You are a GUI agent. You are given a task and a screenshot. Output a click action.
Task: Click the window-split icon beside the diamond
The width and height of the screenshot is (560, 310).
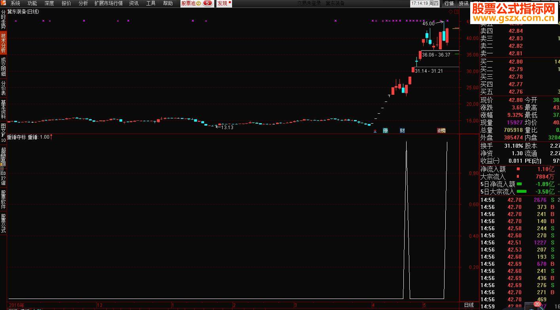point(456,12)
